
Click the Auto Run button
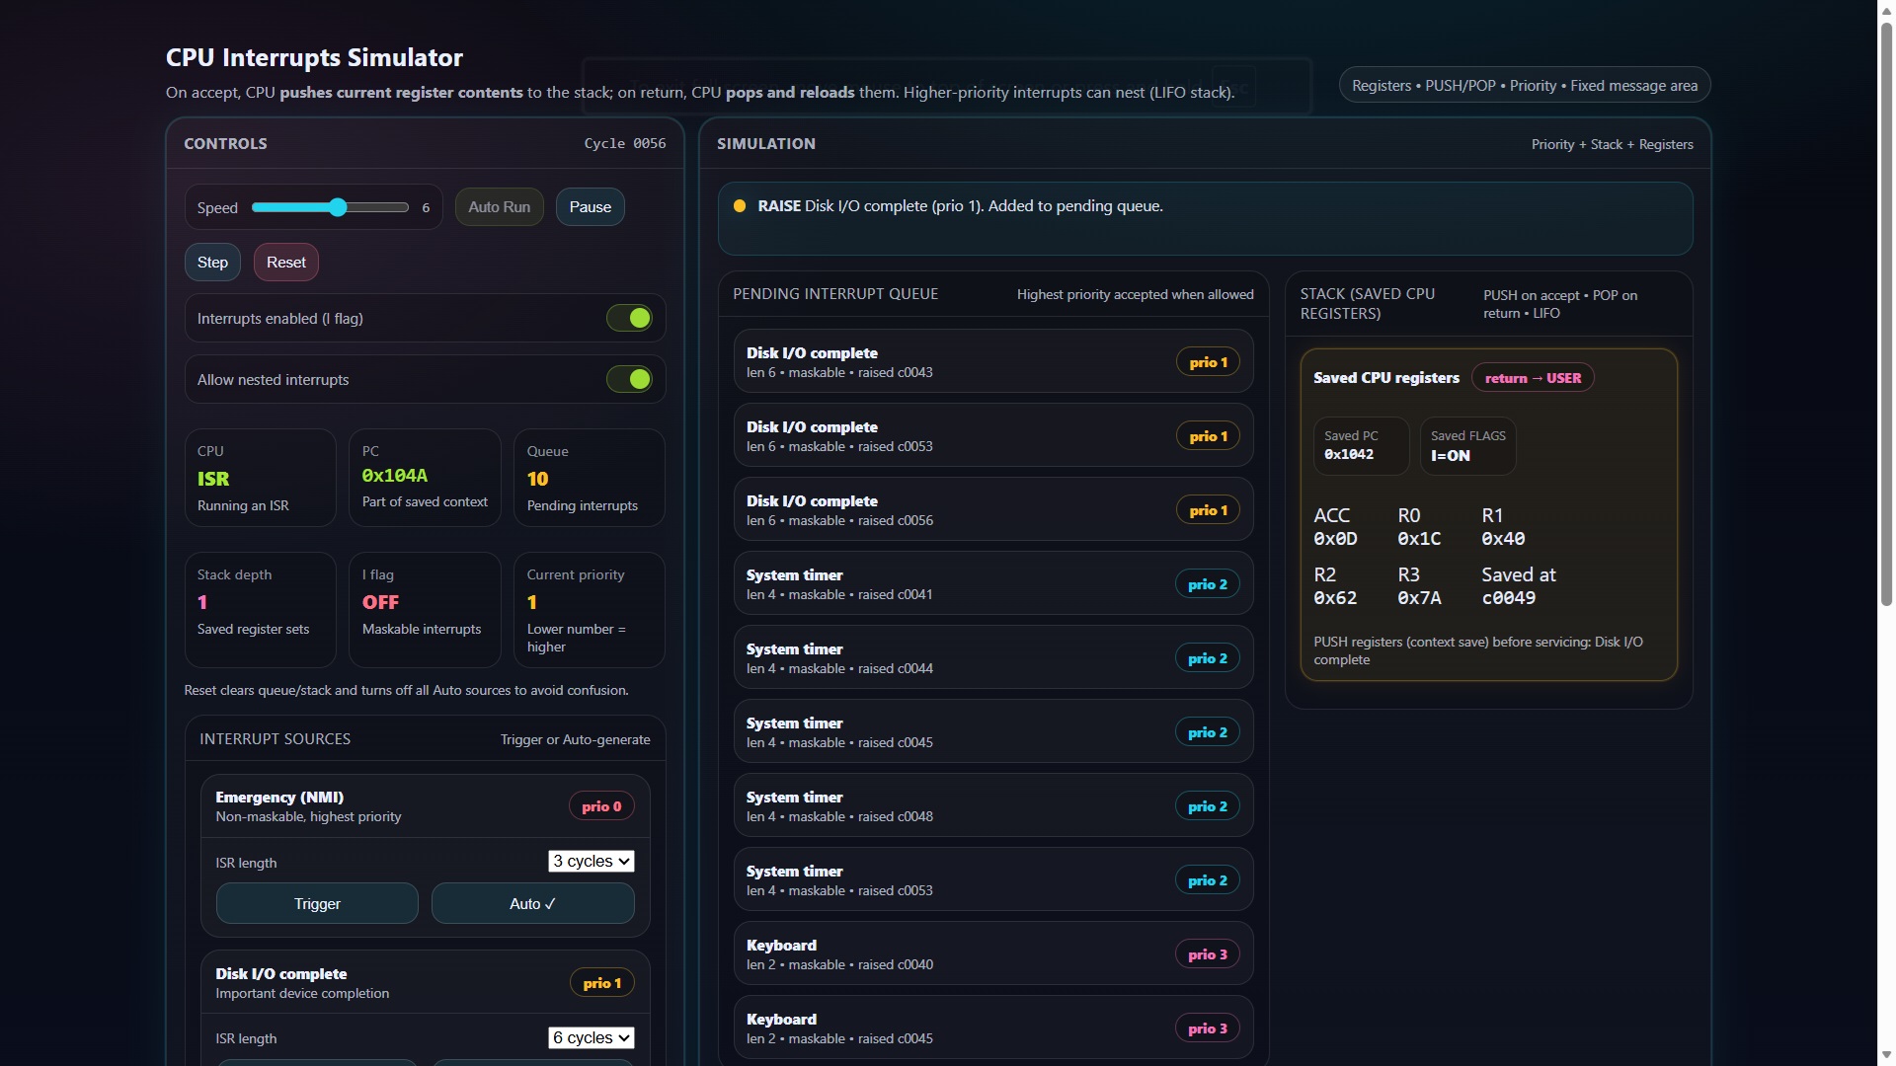[499, 207]
